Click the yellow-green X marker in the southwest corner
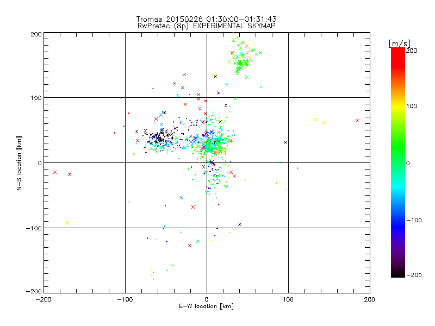This screenshot has height=326, width=435. click(x=67, y=223)
